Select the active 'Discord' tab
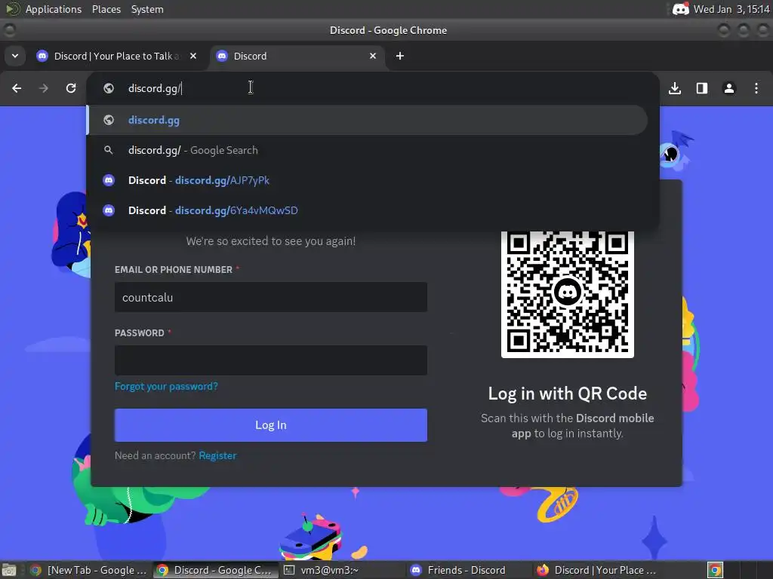The width and height of the screenshot is (773, 579). (x=298, y=56)
